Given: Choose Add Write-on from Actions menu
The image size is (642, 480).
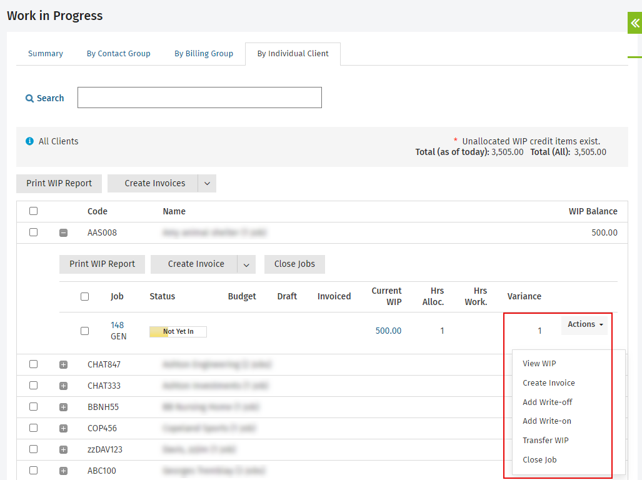Looking at the screenshot, I should click(x=546, y=421).
